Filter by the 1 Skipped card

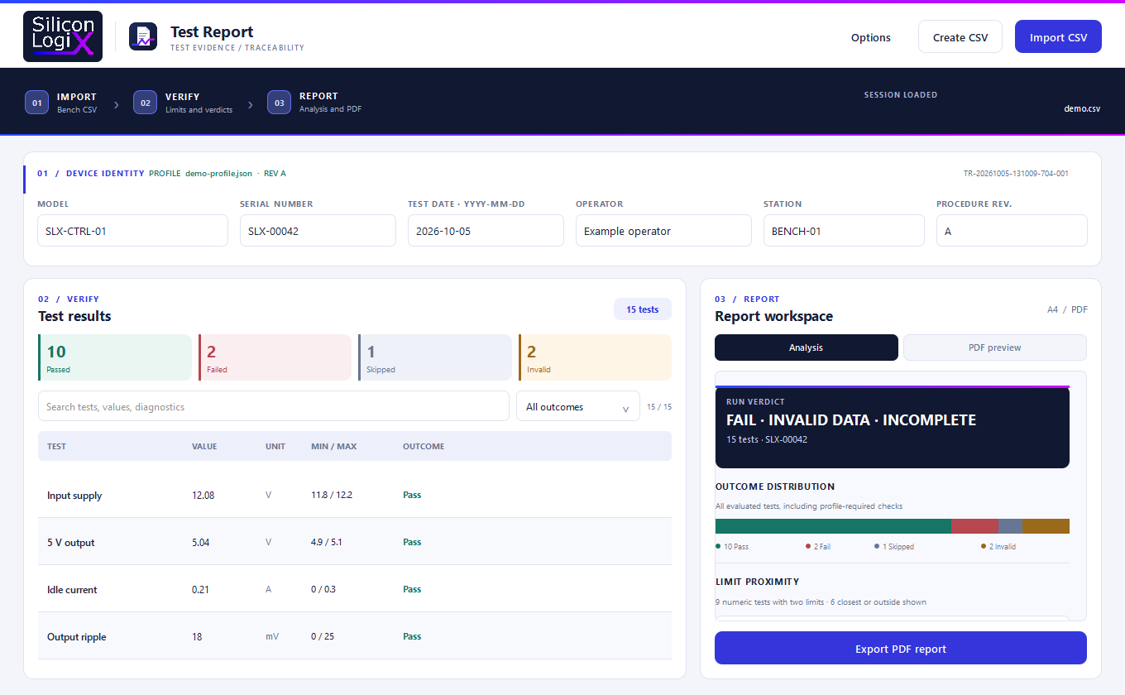click(x=435, y=357)
